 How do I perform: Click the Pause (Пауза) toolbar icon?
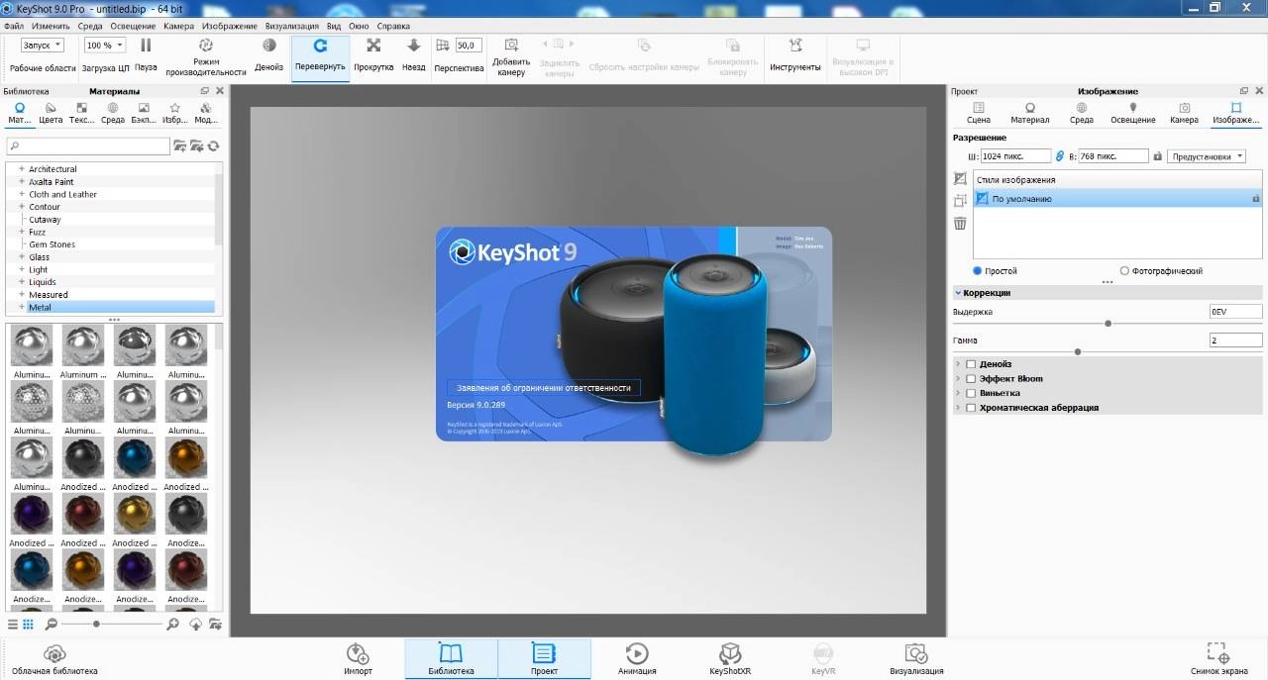tap(146, 46)
